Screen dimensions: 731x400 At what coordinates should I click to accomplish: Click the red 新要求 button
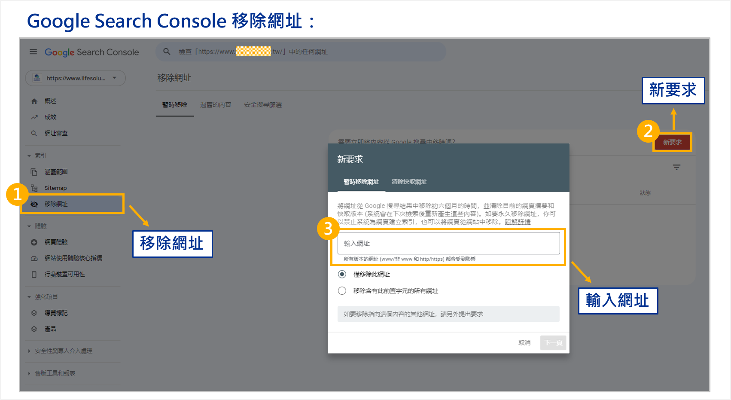tap(672, 142)
